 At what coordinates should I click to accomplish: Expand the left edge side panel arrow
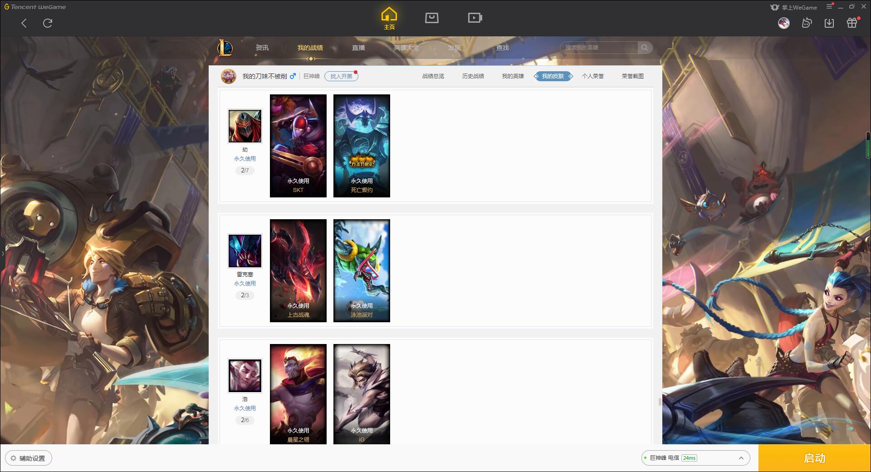tap(2, 253)
